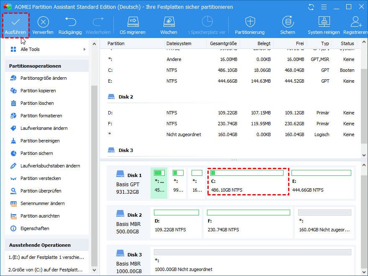Click partition list scrollbar down arrow
The width and height of the screenshot is (368, 276).
[364, 155]
